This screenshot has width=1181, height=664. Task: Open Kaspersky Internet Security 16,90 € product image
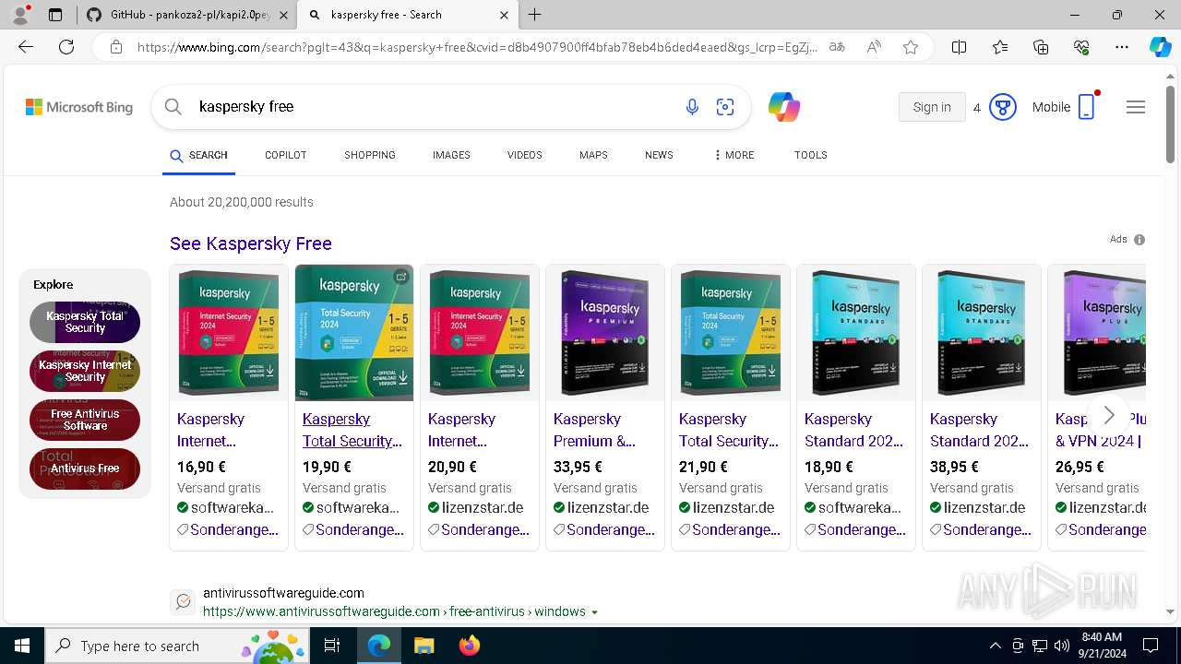click(x=229, y=333)
